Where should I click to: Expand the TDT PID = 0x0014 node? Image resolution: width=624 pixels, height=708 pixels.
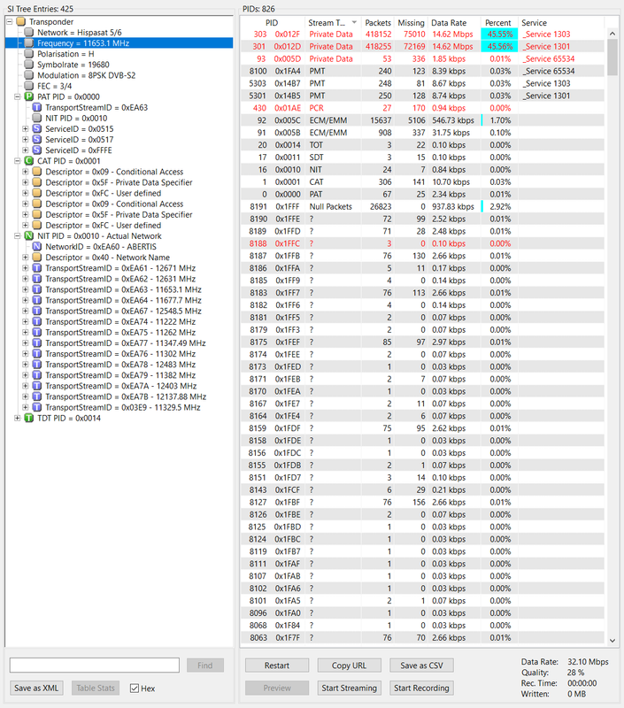click(18, 418)
